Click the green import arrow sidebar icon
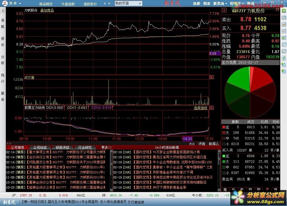 [x=284, y=38]
